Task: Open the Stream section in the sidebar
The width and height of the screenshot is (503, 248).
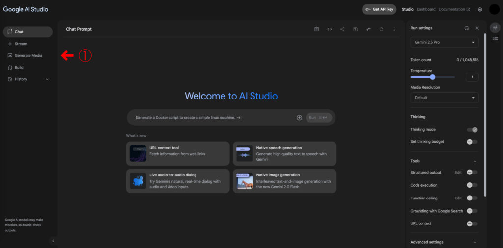Action: pos(28,44)
